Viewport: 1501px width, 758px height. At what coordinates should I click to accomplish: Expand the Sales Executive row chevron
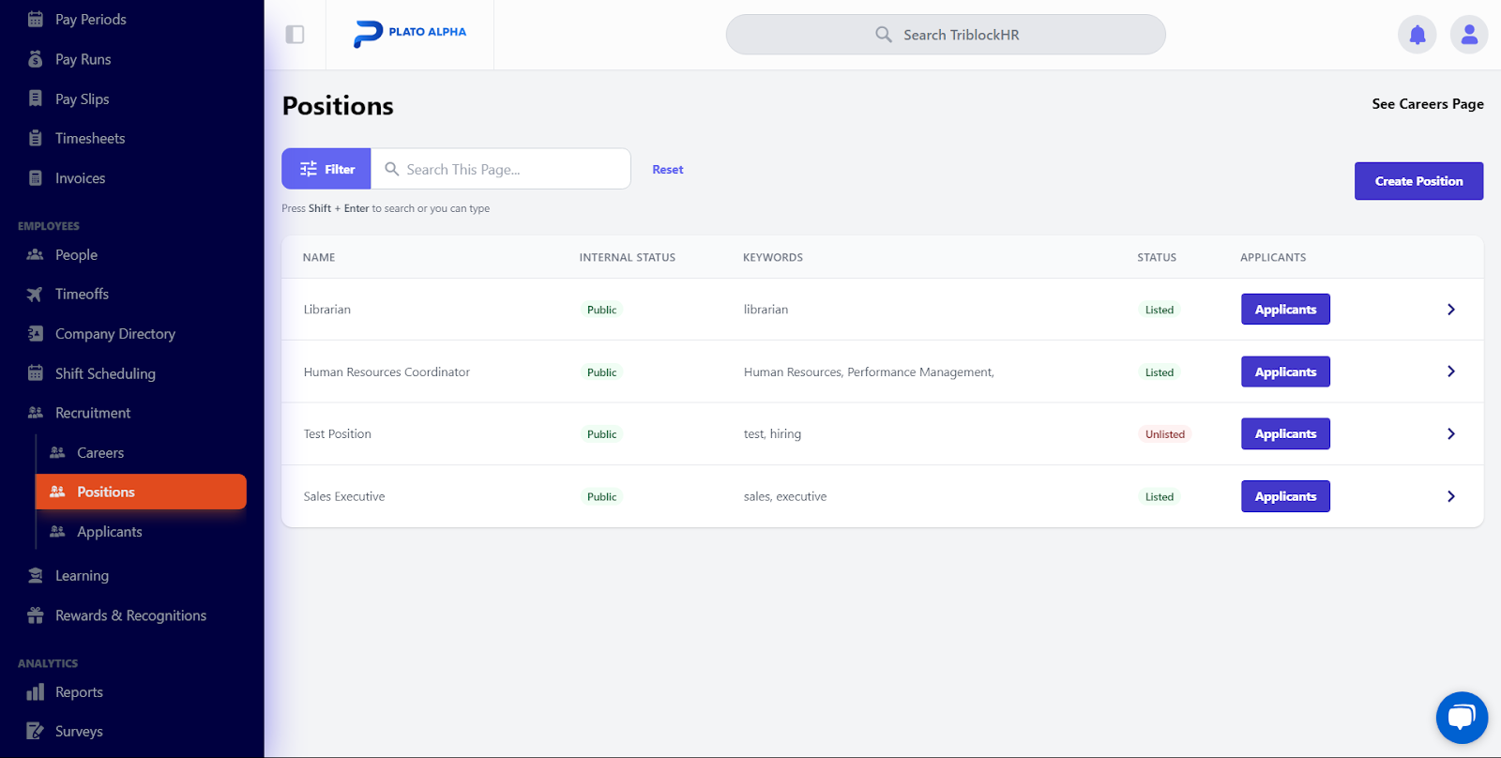1451,496
